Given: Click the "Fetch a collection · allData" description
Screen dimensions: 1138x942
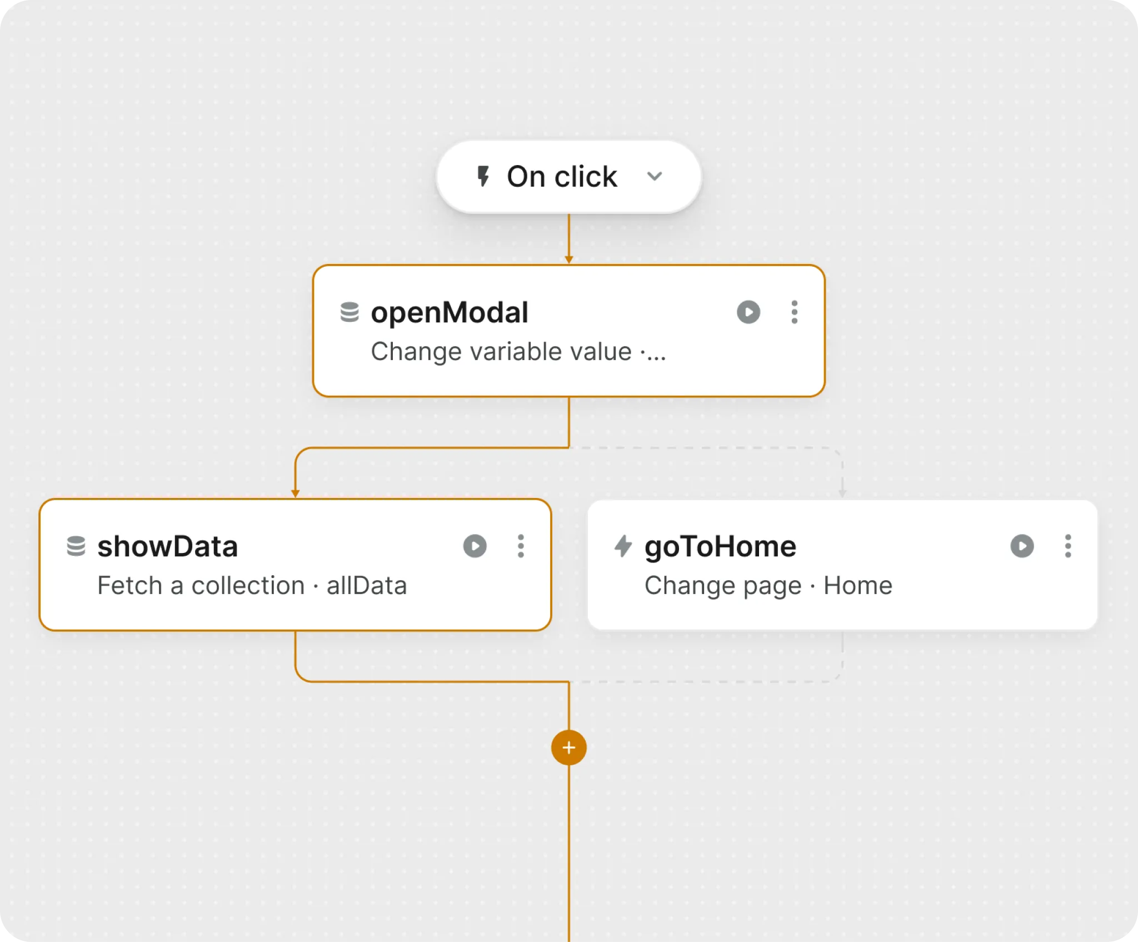Looking at the screenshot, I should click(x=252, y=586).
